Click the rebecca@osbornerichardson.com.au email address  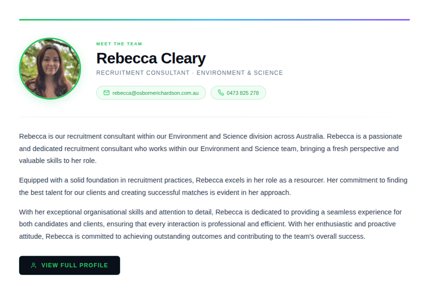(x=155, y=93)
